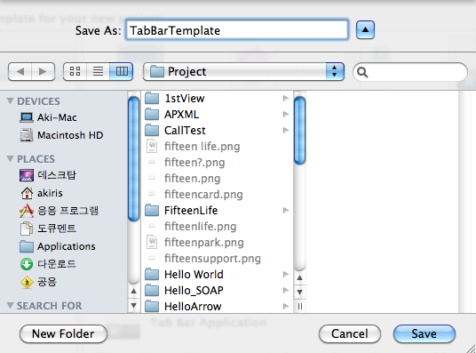Screen dimensions: 476x353
Task: Go back with the left arrow button
Action: click(x=20, y=72)
